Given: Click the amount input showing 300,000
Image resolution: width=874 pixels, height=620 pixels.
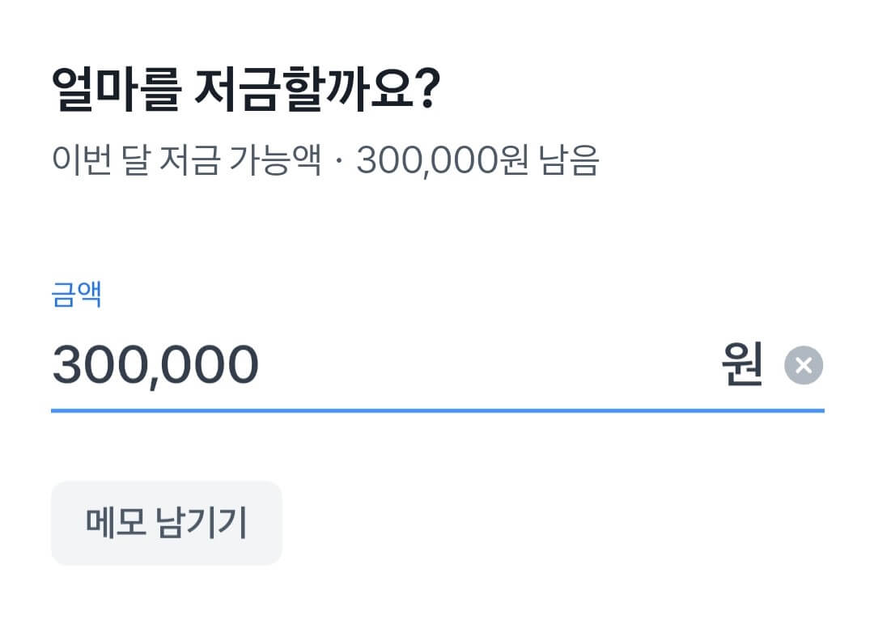Looking at the screenshot, I should click(x=154, y=363).
